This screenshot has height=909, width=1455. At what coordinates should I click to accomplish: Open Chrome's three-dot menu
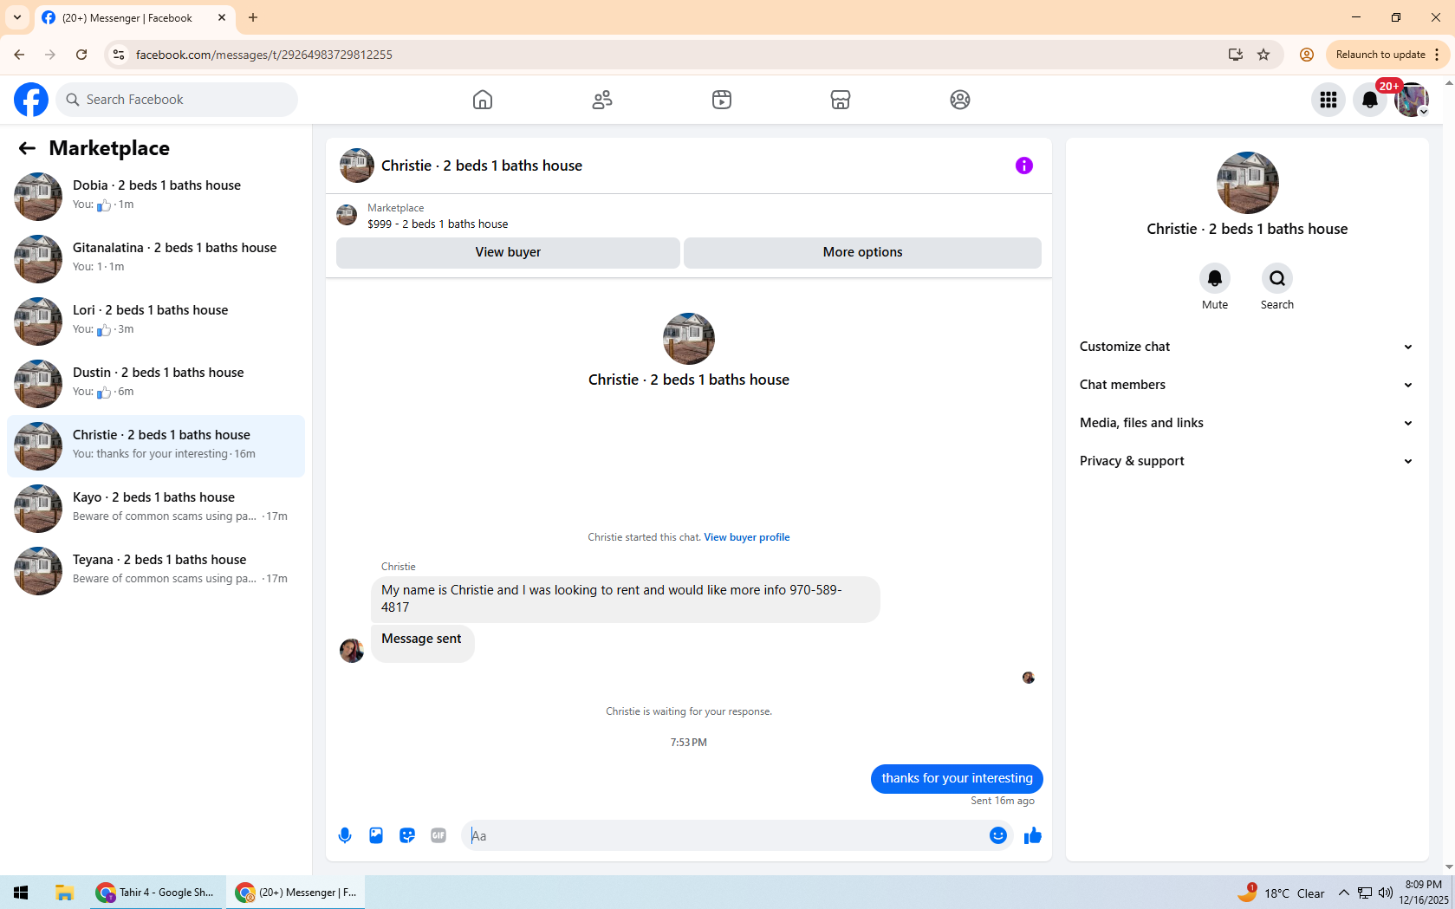pyautogui.click(x=1437, y=55)
